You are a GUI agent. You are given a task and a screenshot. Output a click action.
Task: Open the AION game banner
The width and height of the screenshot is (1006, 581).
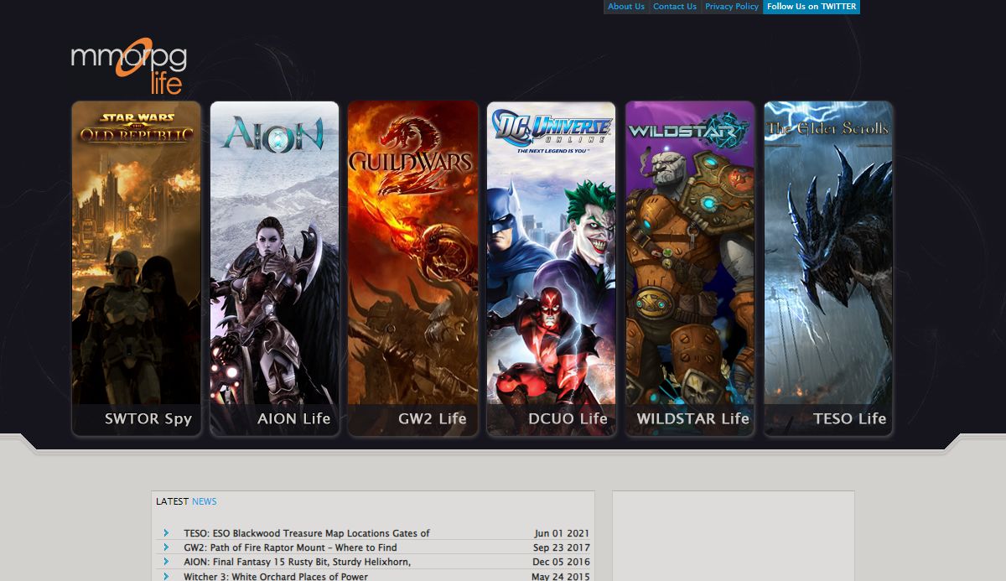pos(275,268)
